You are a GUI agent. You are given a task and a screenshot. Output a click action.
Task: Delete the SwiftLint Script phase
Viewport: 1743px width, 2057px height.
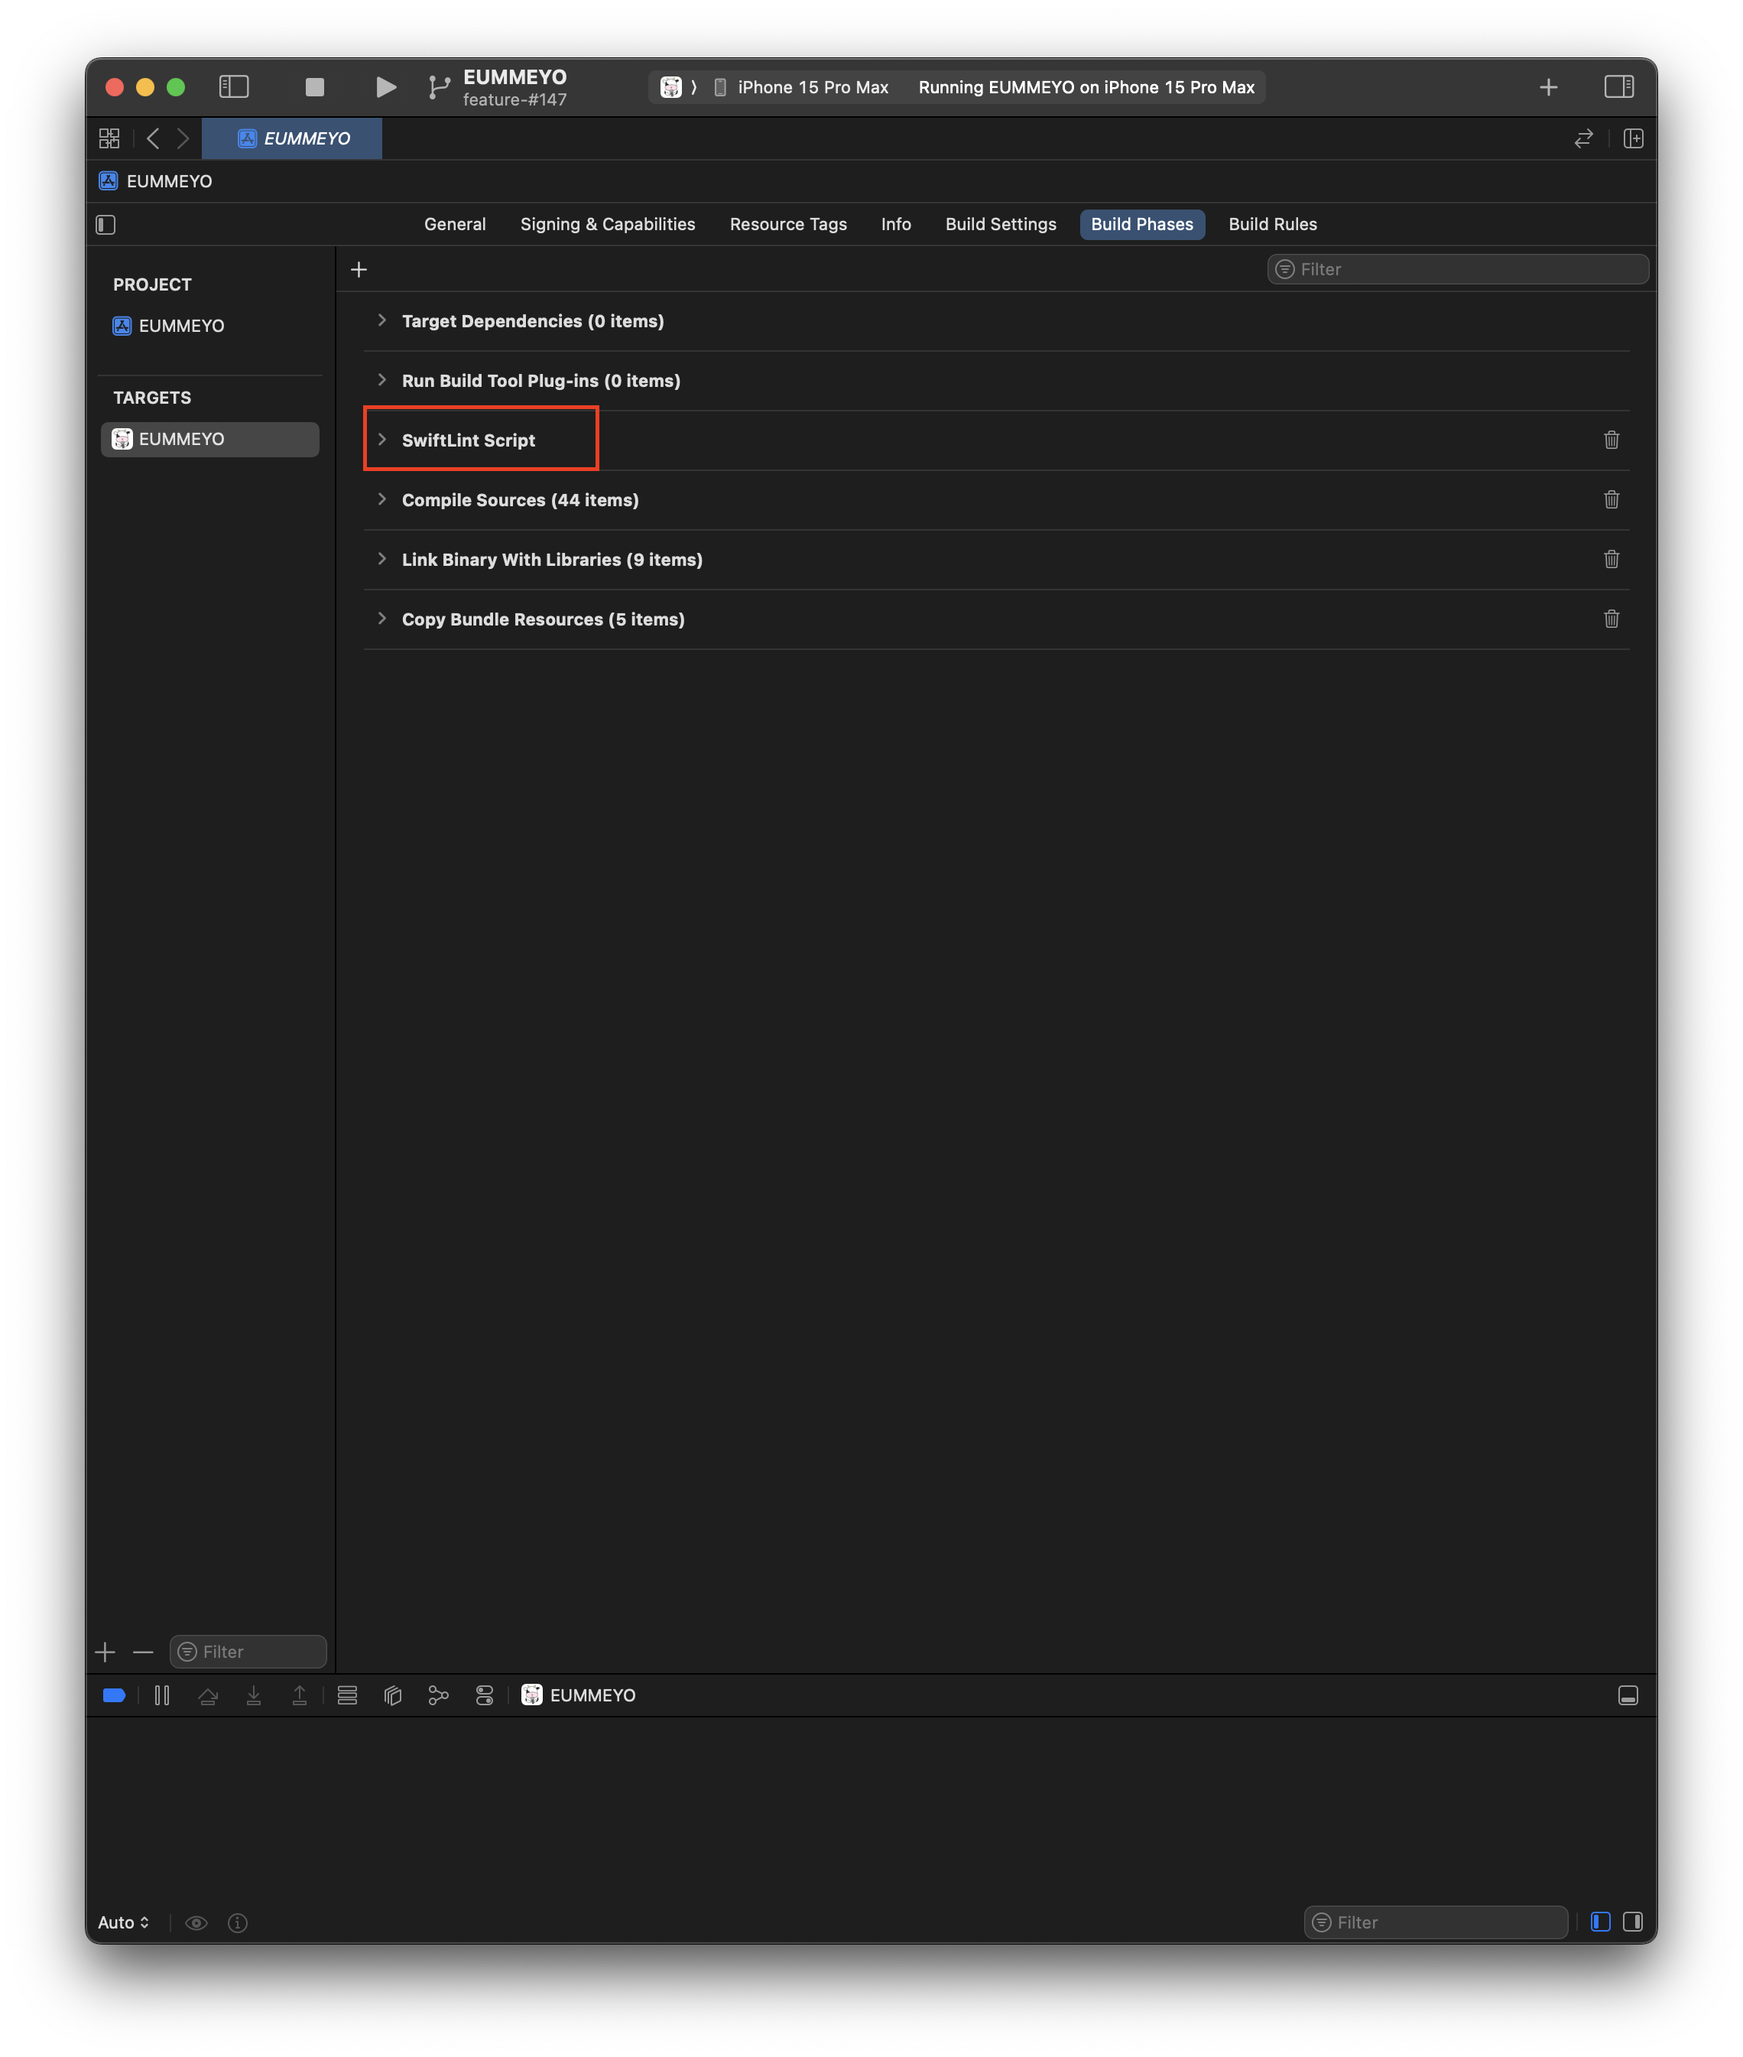click(1611, 440)
